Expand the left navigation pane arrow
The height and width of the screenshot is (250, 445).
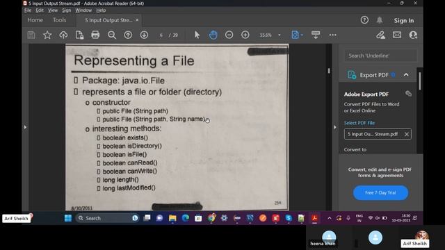[x=25, y=127]
